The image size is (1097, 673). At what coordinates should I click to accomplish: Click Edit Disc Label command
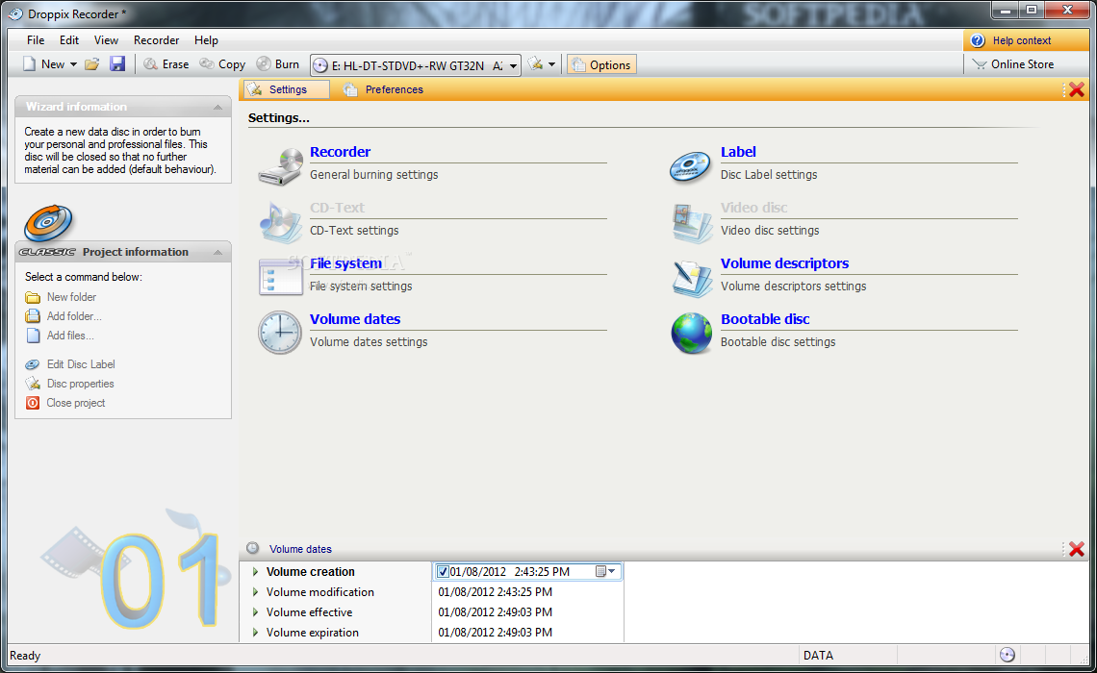tap(70, 364)
